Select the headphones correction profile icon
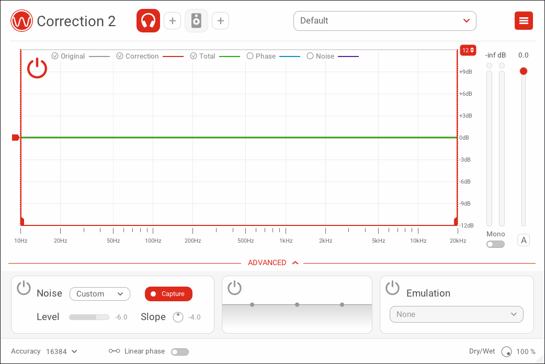Viewport: 545px width, 364px height. point(148,21)
